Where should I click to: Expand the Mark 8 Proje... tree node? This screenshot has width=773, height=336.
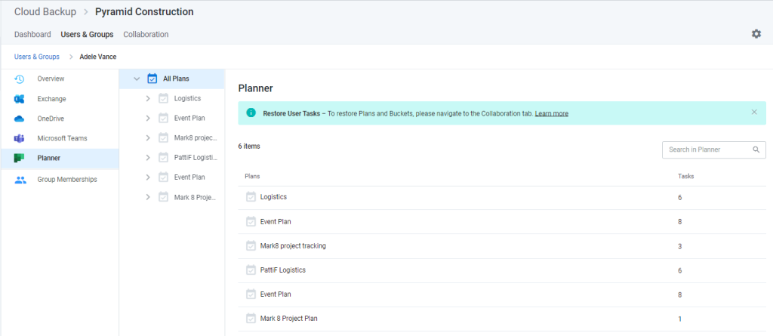click(148, 197)
